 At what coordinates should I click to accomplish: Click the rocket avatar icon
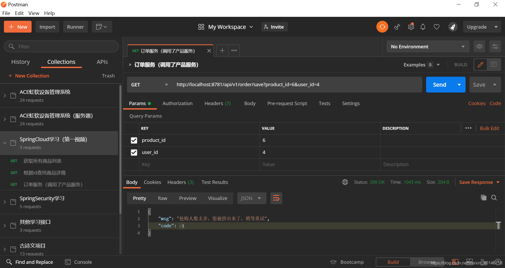point(453,27)
